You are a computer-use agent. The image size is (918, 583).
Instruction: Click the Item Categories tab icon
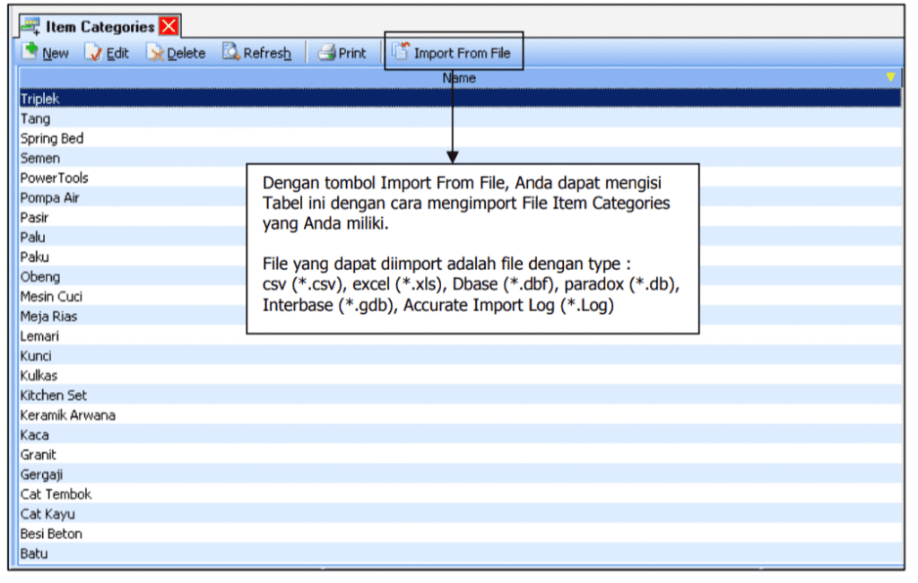[x=30, y=26]
